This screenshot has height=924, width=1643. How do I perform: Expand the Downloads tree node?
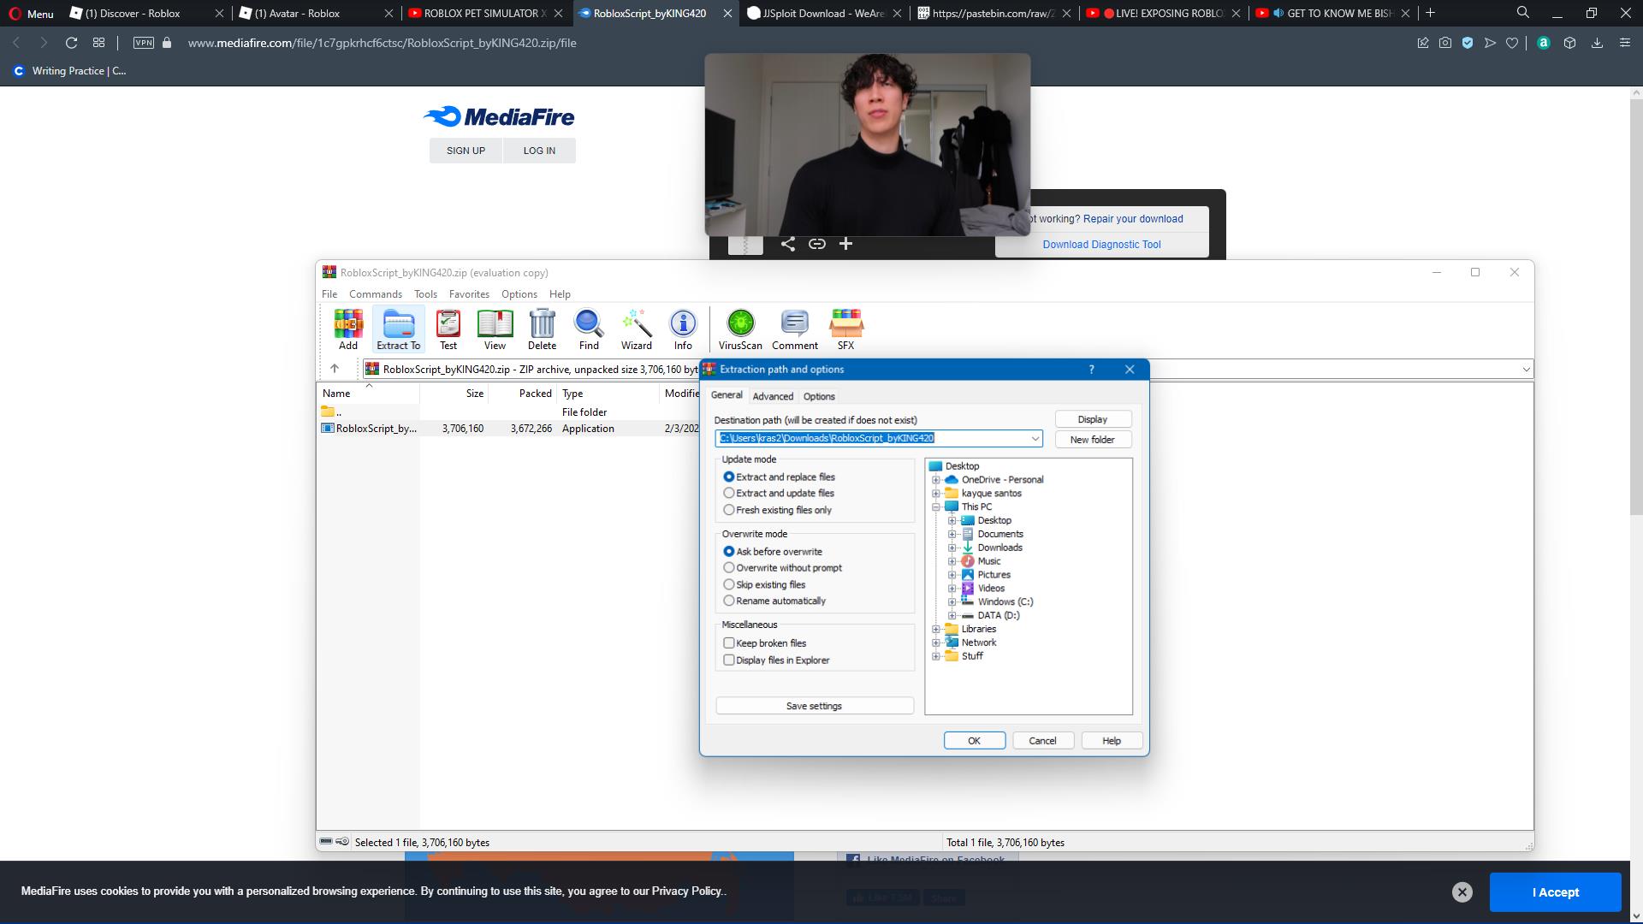click(952, 548)
